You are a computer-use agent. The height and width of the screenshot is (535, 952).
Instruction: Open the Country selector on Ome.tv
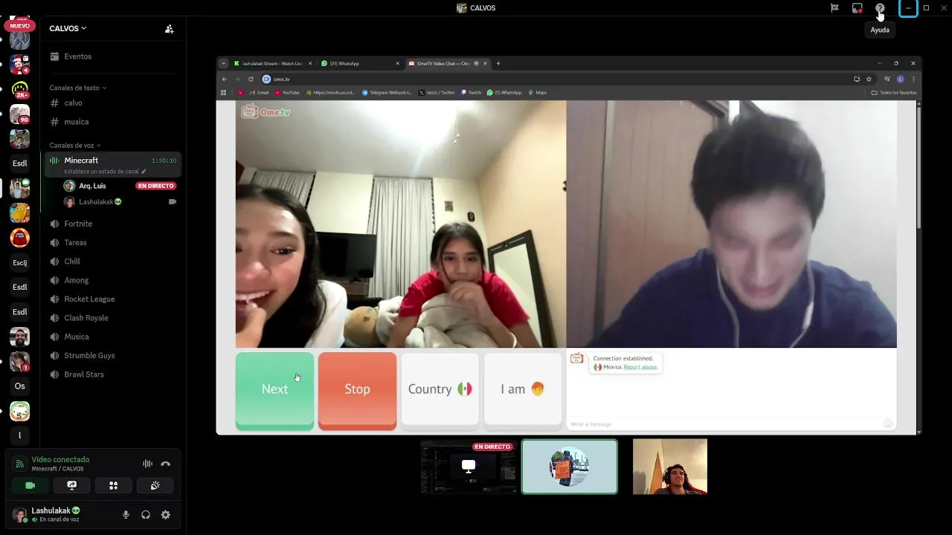point(440,389)
